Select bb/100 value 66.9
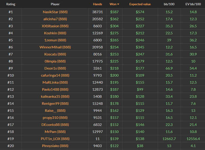Screen dimensions: 205x150 click(x=169, y=68)
